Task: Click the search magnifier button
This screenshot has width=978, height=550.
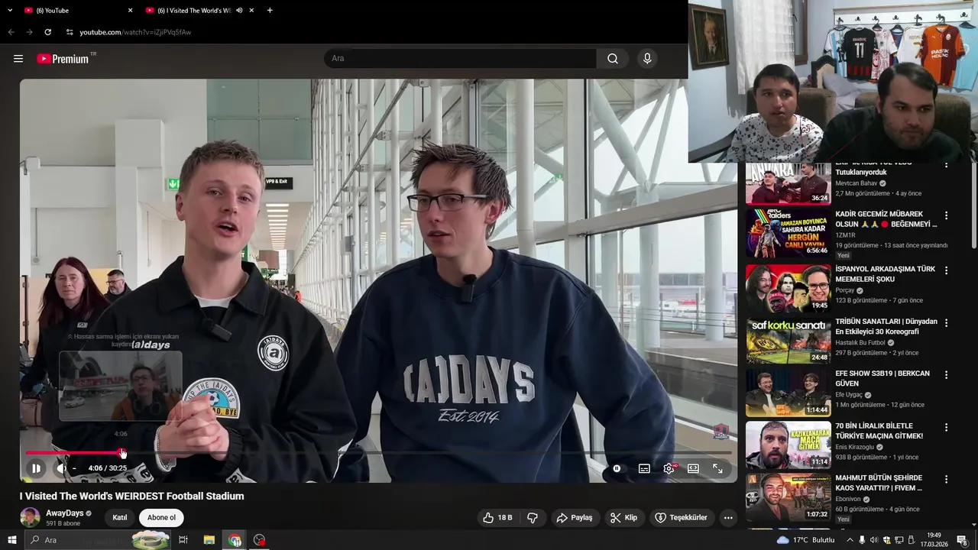Action: (x=613, y=59)
